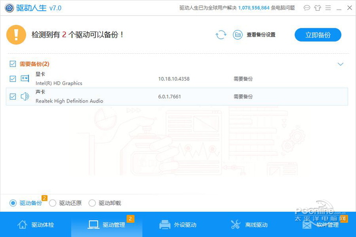Viewport: 356px width, 237px height.
Task: Click the 显卡 graphics card icon
Action: (25, 79)
